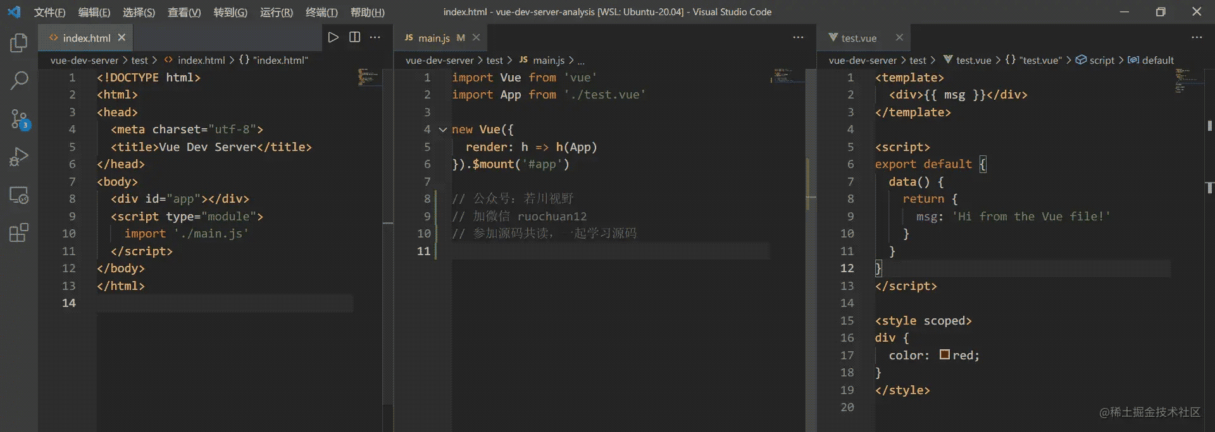The image size is (1215, 432).
Task: Click the export default line in test.vue
Action: click(x=930, y=164)
